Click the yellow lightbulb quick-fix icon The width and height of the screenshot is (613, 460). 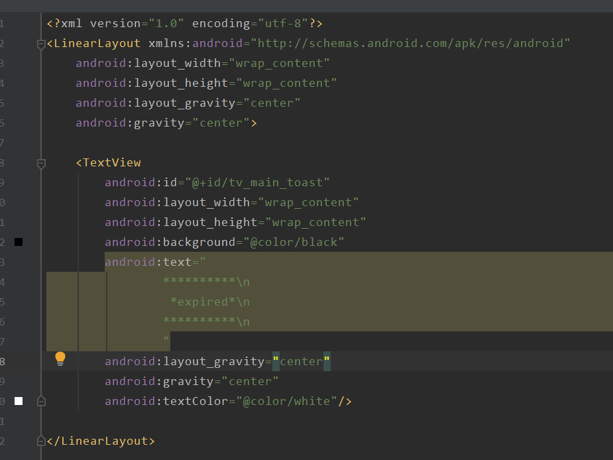tap(60, 358)
